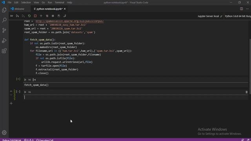Export the notebook via toolbar icon
Screen dimensions: 251x141
point(65,16)
